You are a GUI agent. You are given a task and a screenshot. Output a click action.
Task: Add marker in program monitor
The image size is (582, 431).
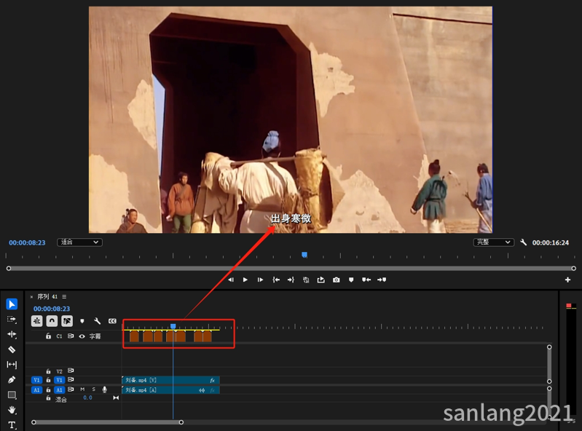[x=351, y=280]
